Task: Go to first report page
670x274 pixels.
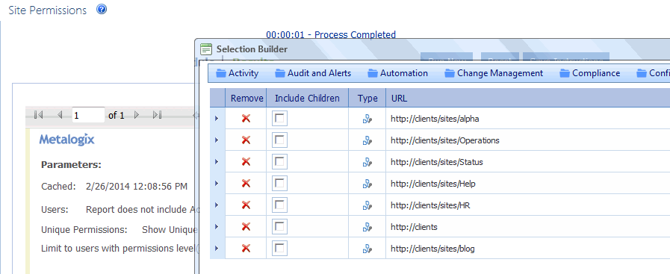Action: pyautogui.click(x=38, y=115)
